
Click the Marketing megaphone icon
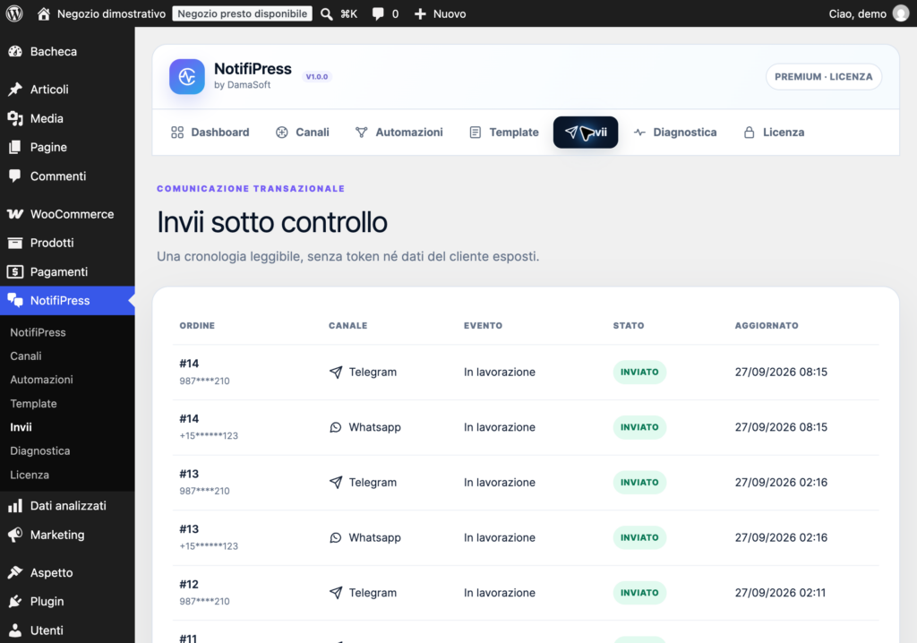click(x=15, y=534)
